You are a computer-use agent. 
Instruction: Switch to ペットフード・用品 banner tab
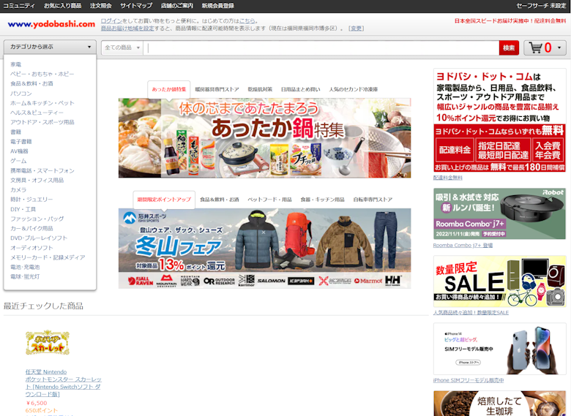click(x=270, y=200)
